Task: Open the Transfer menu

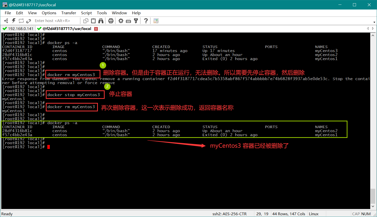Action: (x=69, y=13)
